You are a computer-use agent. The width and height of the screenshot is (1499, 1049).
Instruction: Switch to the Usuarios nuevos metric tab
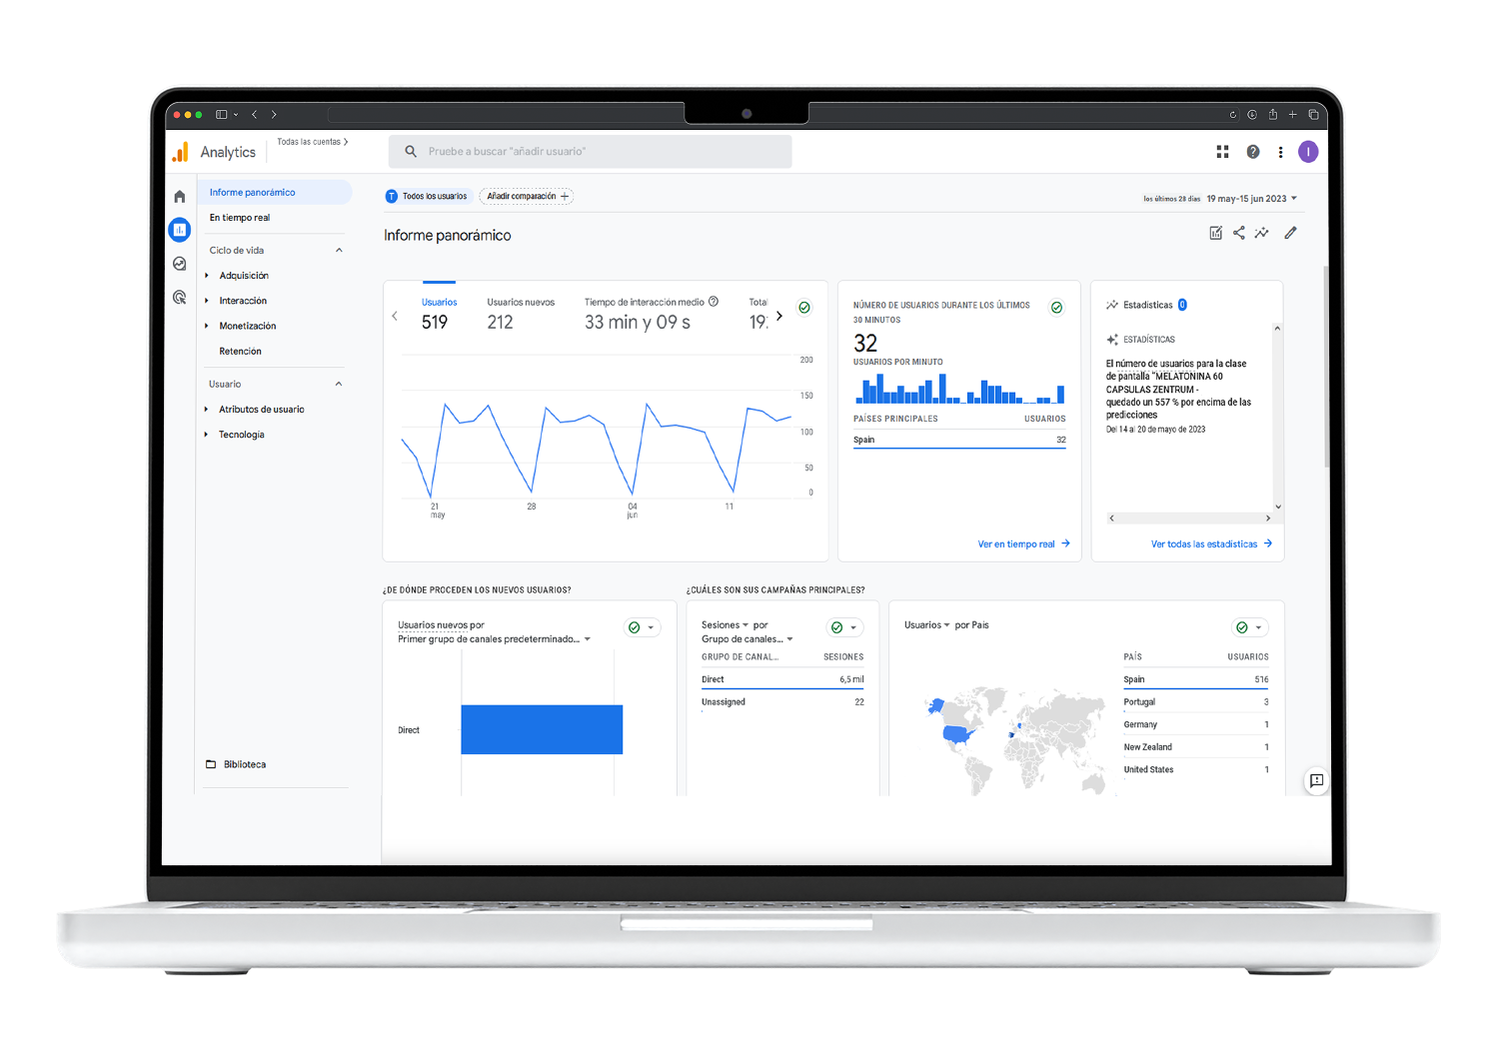[521, 313]
